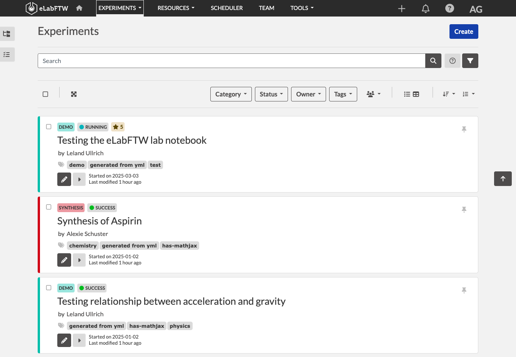This screenshot has height=357, width=516.
Task: Go to the Scheduler tab
Action: (x=227, y=8)
